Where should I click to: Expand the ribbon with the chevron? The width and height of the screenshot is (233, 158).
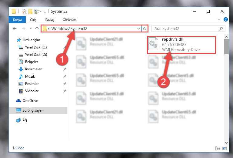click(x=219, y=19)
